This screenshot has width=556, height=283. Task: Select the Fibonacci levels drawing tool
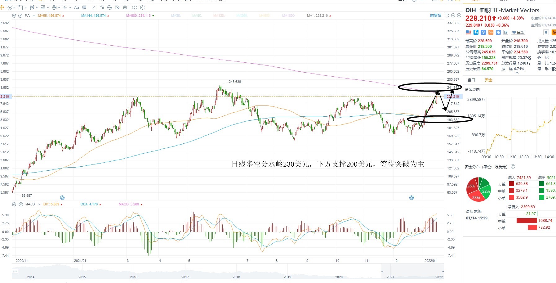click(43, 7)
